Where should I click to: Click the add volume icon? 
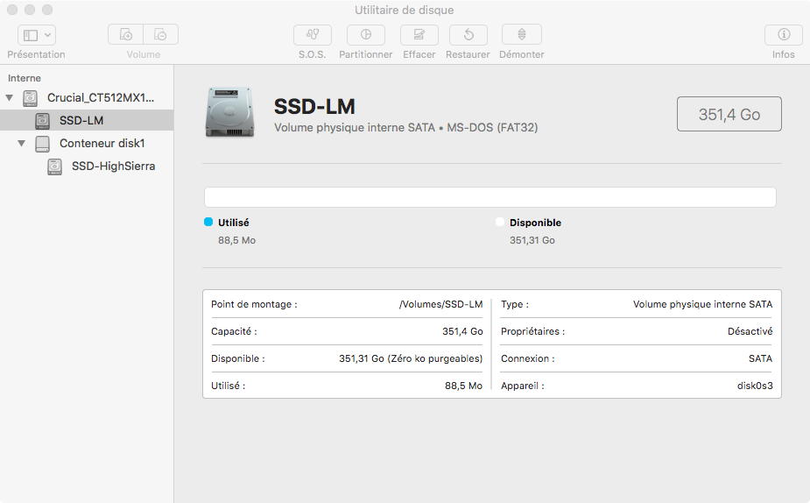126,35
